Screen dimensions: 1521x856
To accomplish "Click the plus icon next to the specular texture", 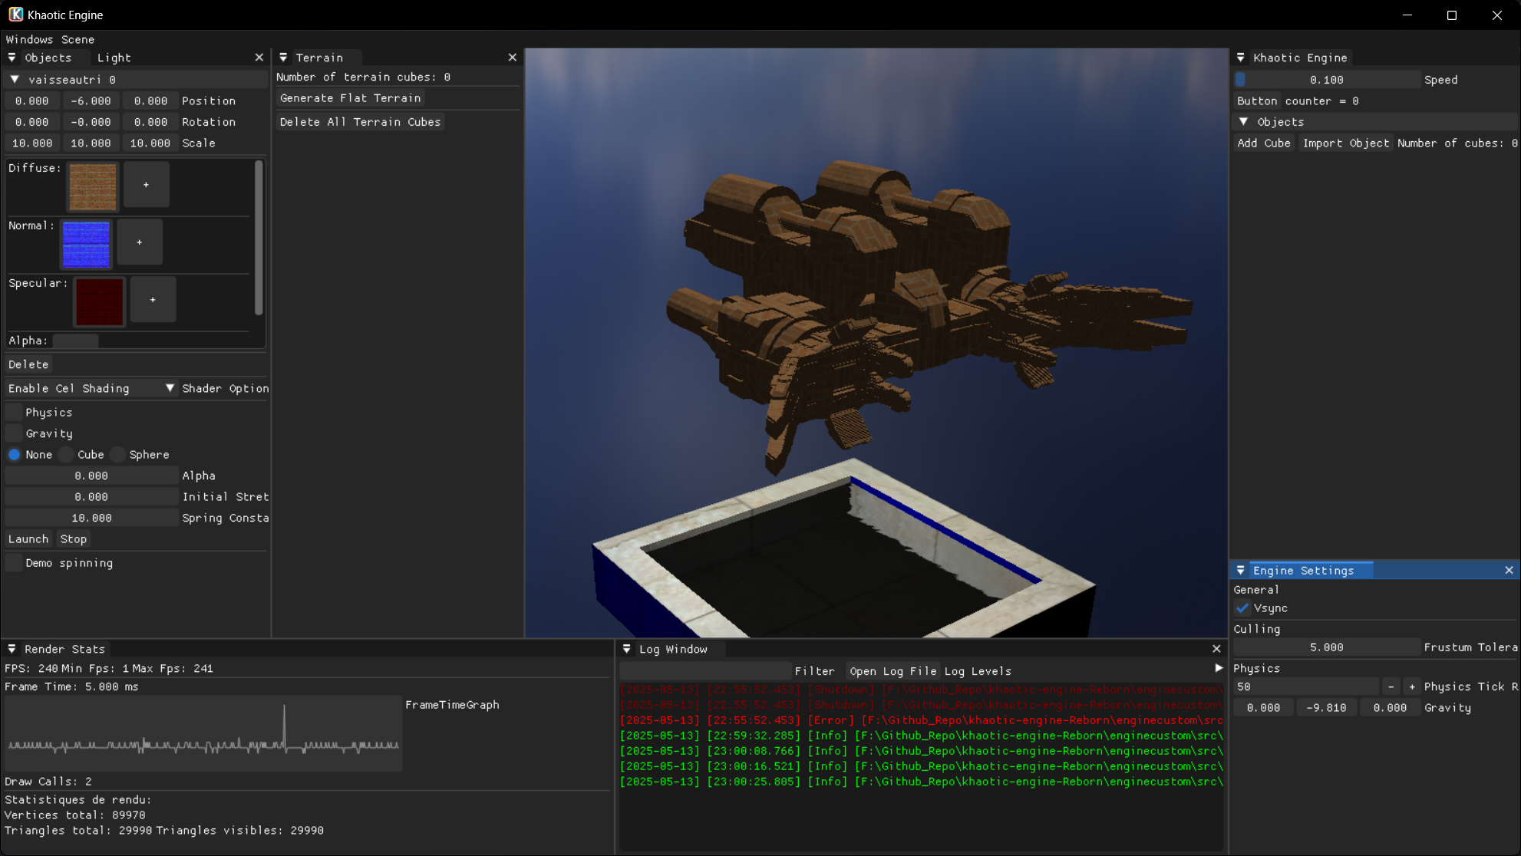I will click(x=153, y=300).
